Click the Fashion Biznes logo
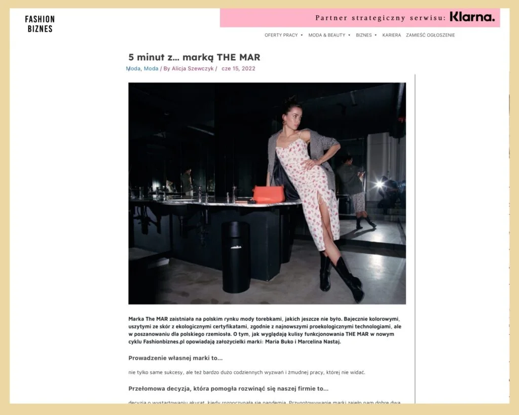The height and width of the screenshot is (415, 519). tap(40, 24)
